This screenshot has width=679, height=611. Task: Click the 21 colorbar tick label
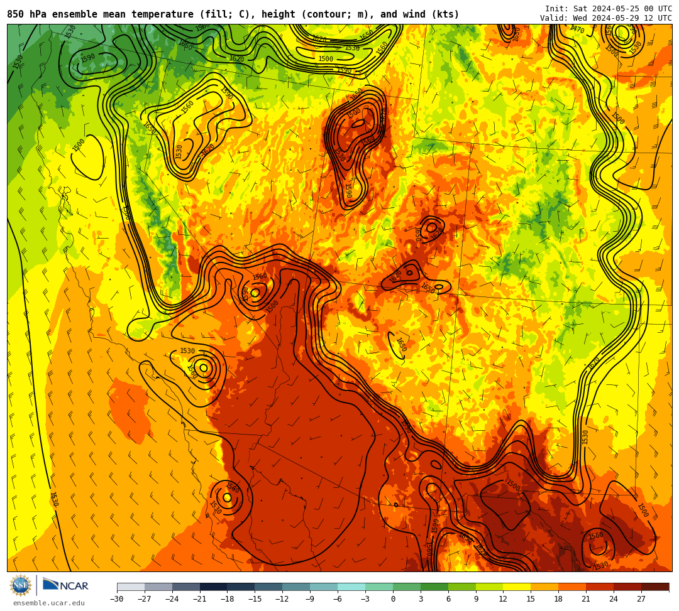click(587, 599)
